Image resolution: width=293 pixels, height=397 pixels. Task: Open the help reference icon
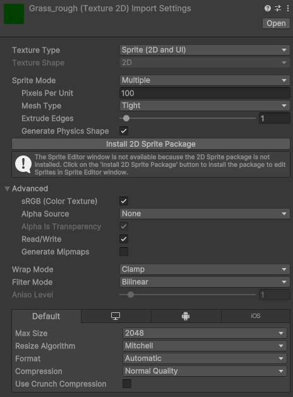coord(268,8)
